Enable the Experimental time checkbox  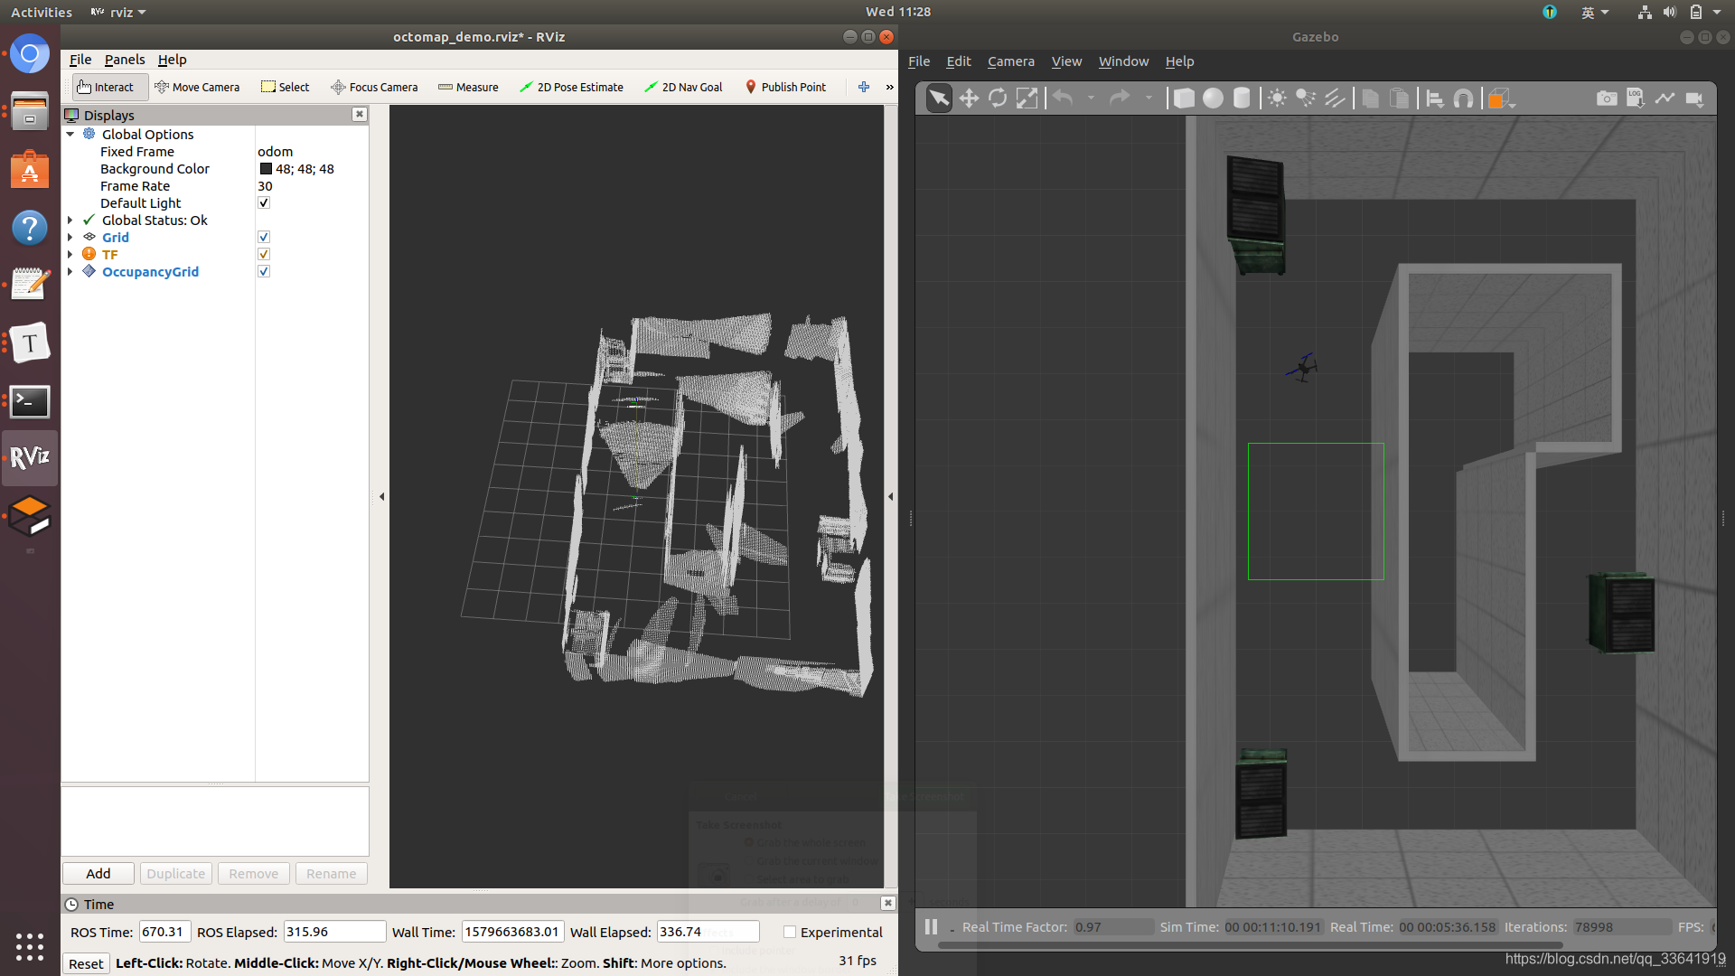(x=790, y=933)
